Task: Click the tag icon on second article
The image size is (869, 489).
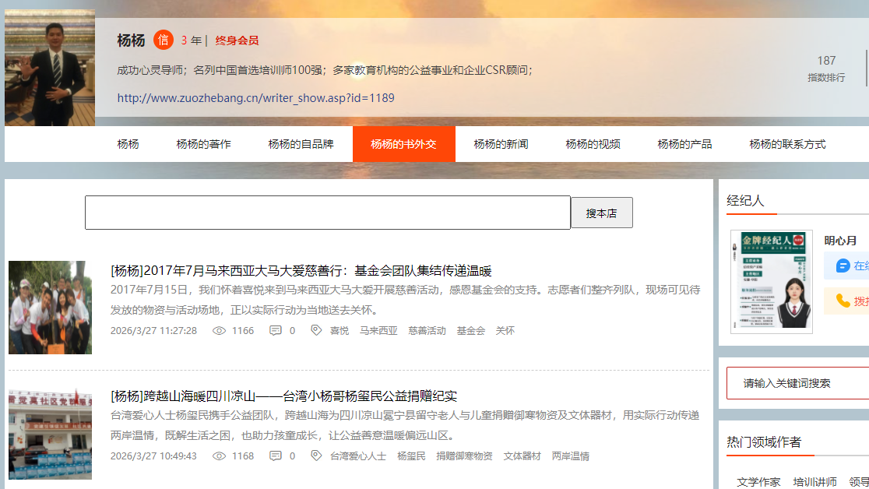Action: click(x=316, y=456)
